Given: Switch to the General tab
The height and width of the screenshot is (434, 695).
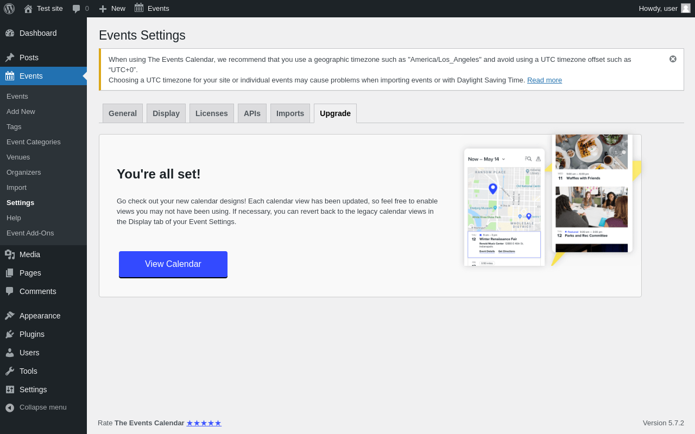Looking at the screenshot, I should click(123, 113).
